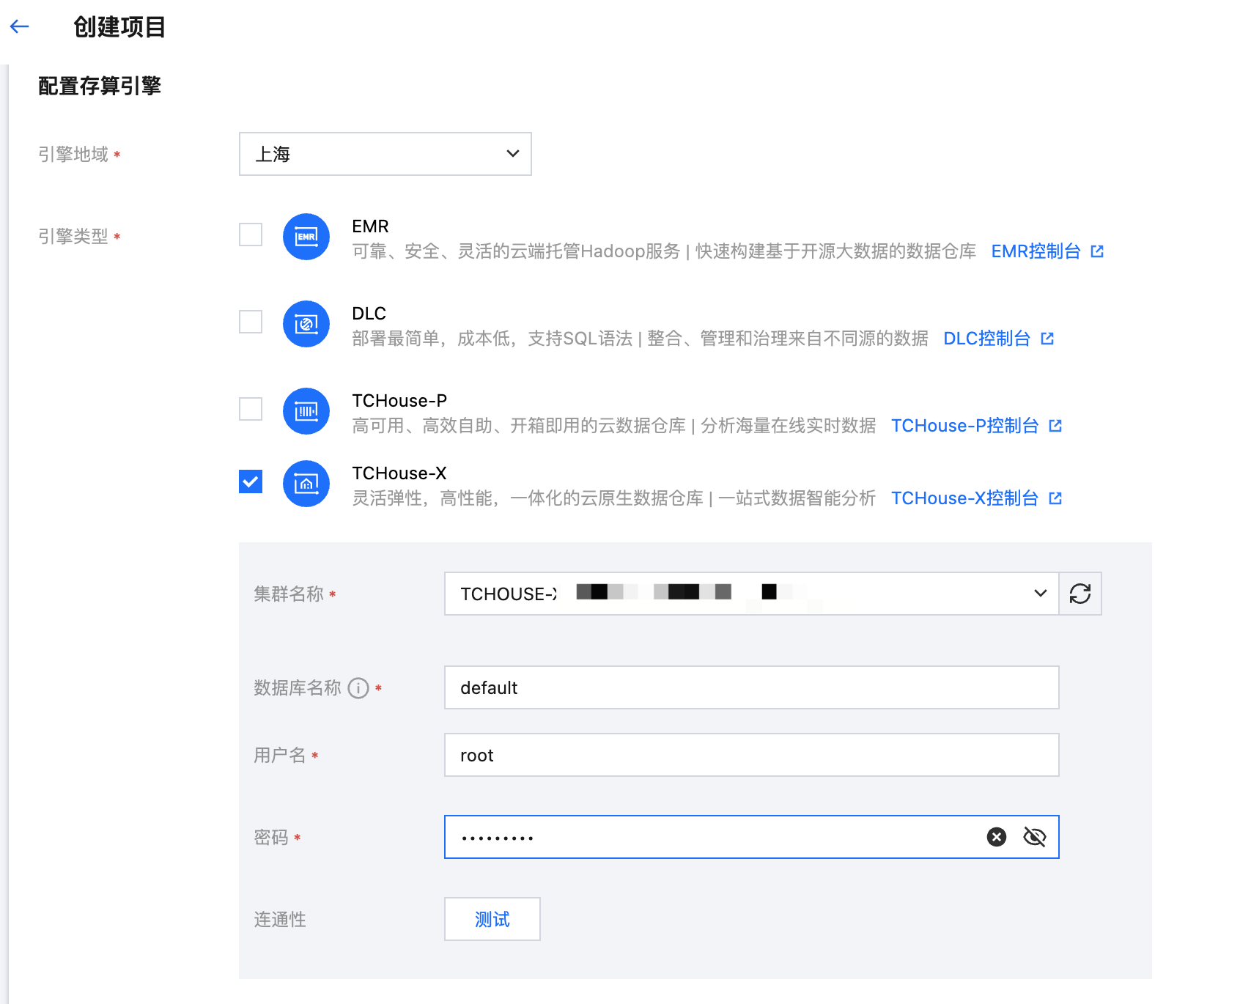Open external-link icon beside DLC控制台
The height and width of the screenshot is (1004, 1240).
point(1047,339)
